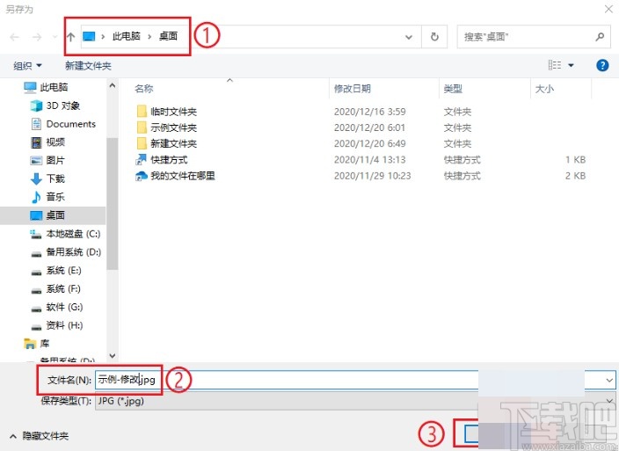Click 此电脑 in address breadcrumb
Screen dimensions: 619x451
coord(127,36)
